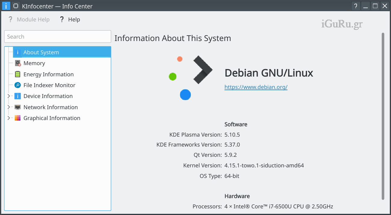The width and height of the screenshot is (391, 215).
Task: Click the Debian GNU/Linux heading text
Action: [269, 73]
